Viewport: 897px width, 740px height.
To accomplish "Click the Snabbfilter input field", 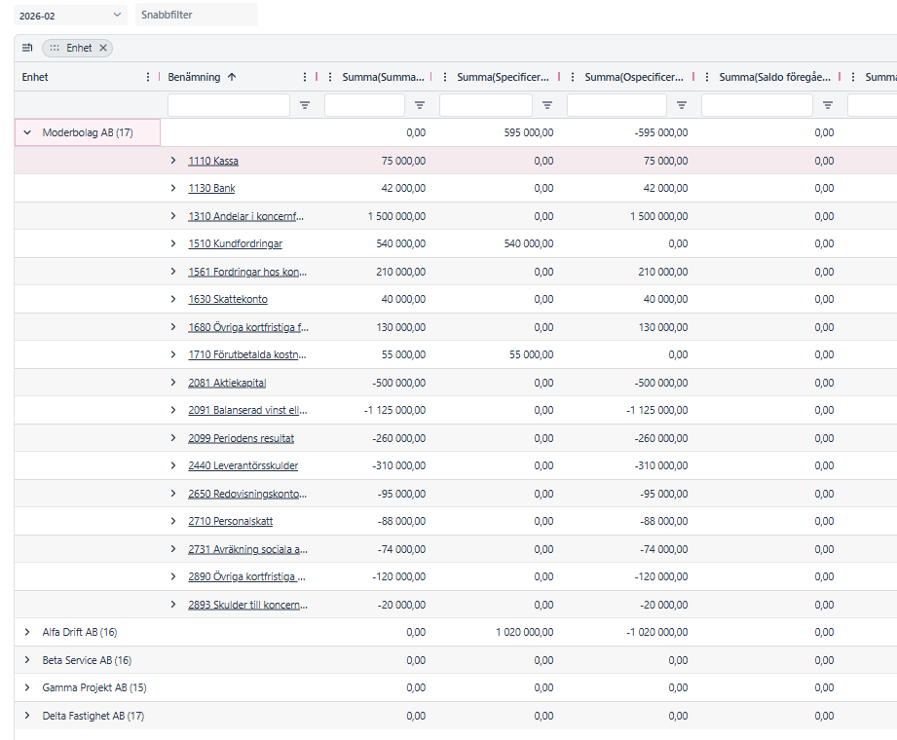I will (x=197, y=15).
